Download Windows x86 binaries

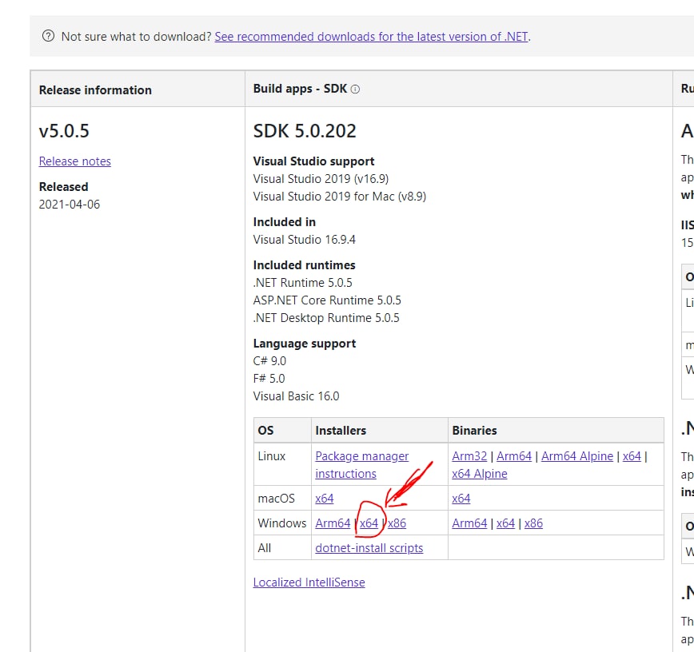pyautogui.click(x=533, y=523)
